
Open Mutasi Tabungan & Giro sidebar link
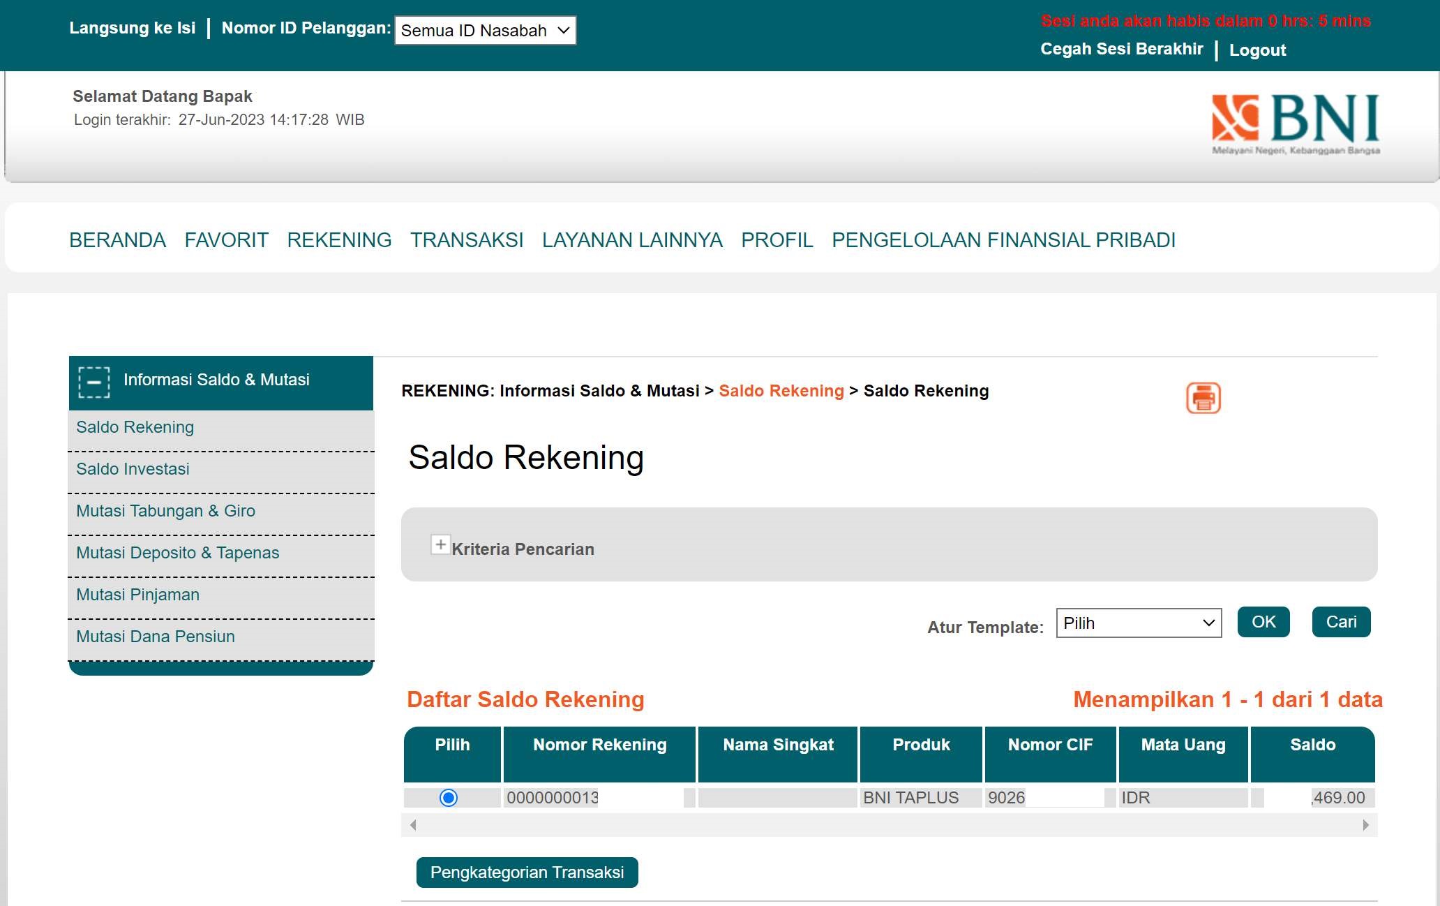(165, 511)
